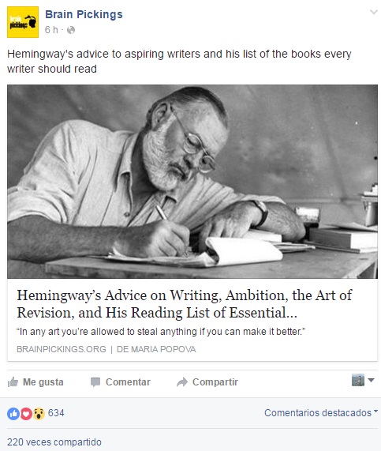Click the Compartir button label

[x=215, y=382]
